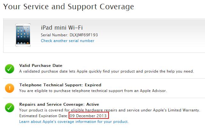Screen dimensions: 205x128
Task: Open Learn about Apple's coverage information link
Action: point(74,122)
